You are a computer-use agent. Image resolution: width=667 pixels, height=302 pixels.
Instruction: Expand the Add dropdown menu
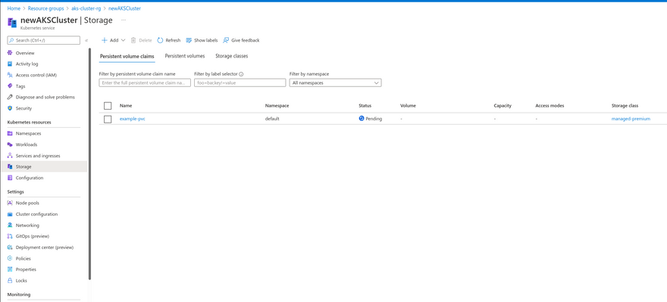(113, 40)
